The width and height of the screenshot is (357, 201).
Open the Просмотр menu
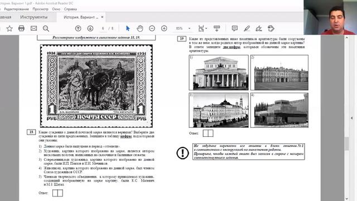tap(41, 9)
